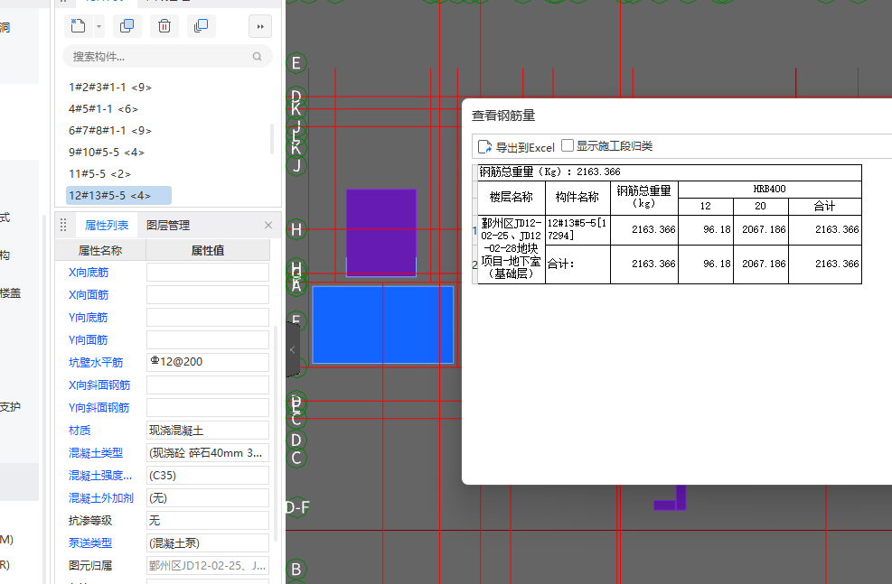Click the Y向面筋 value field

click(x=208, y=339)
